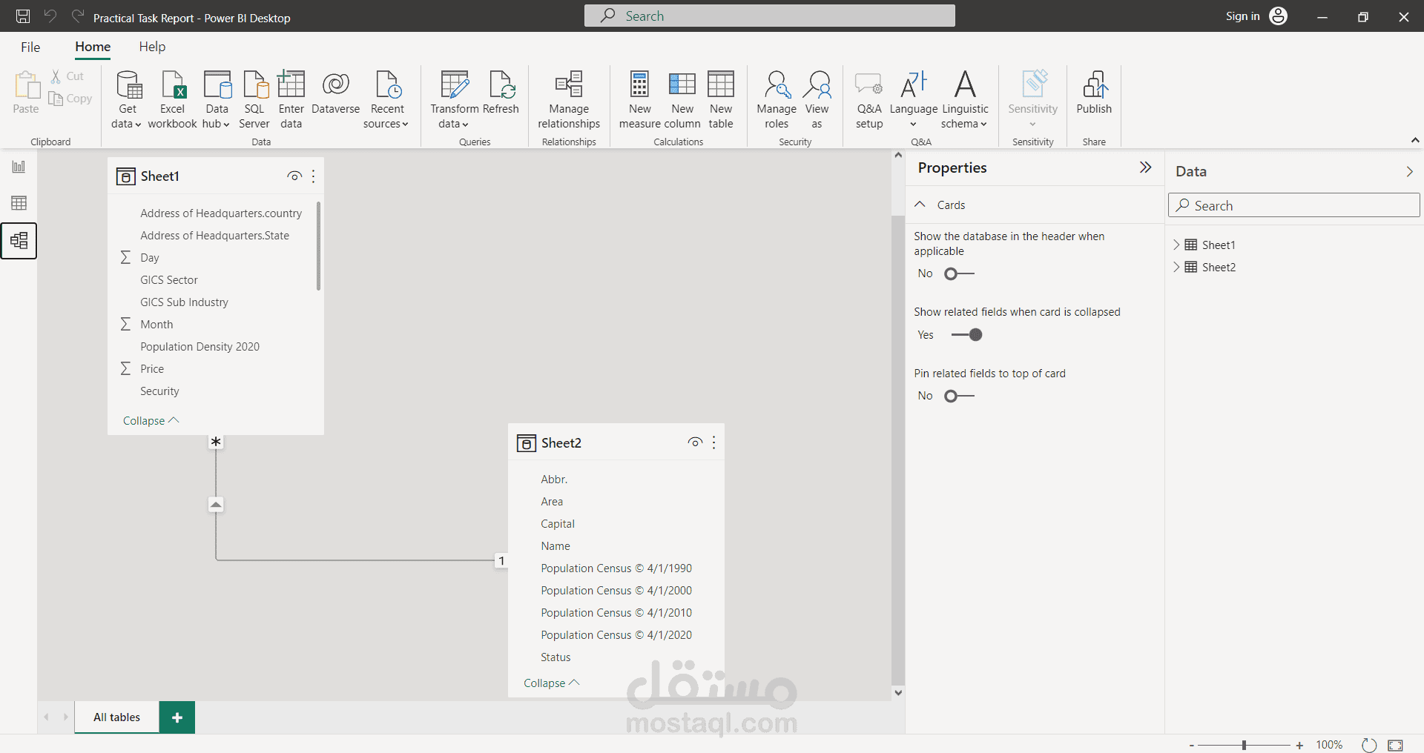Click the Save icon in title bar

click(23, 16)
